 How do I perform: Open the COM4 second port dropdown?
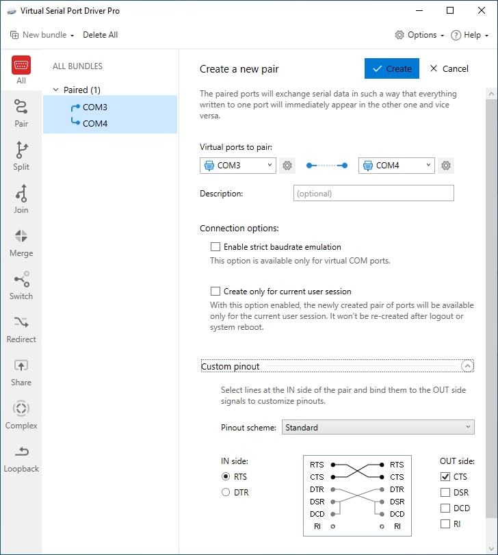click(397, 166)
